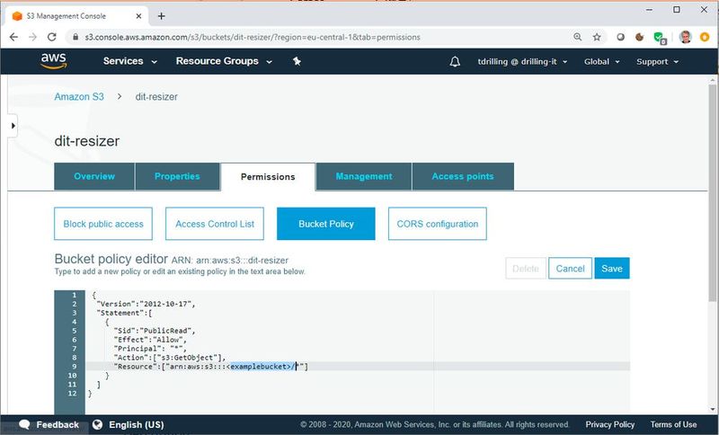719x435 pixels.
Task: Click the Feedback link in footer
Action: [x=58, y=424]
